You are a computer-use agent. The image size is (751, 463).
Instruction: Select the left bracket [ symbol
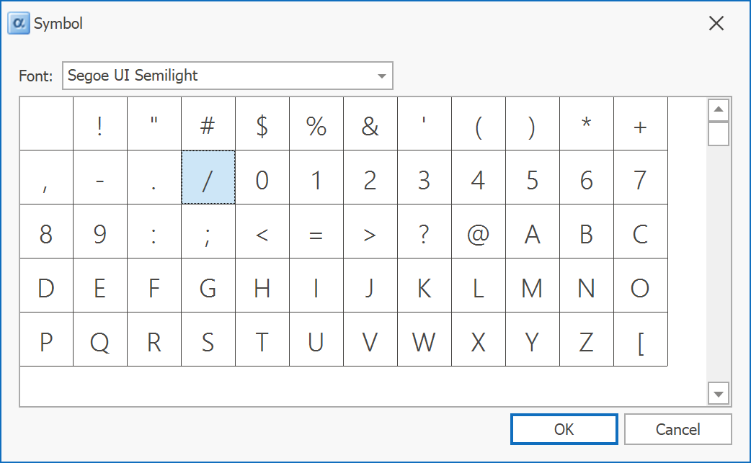click(x=641, y=340)
